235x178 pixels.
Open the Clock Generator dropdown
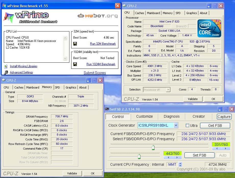(176, 125)
